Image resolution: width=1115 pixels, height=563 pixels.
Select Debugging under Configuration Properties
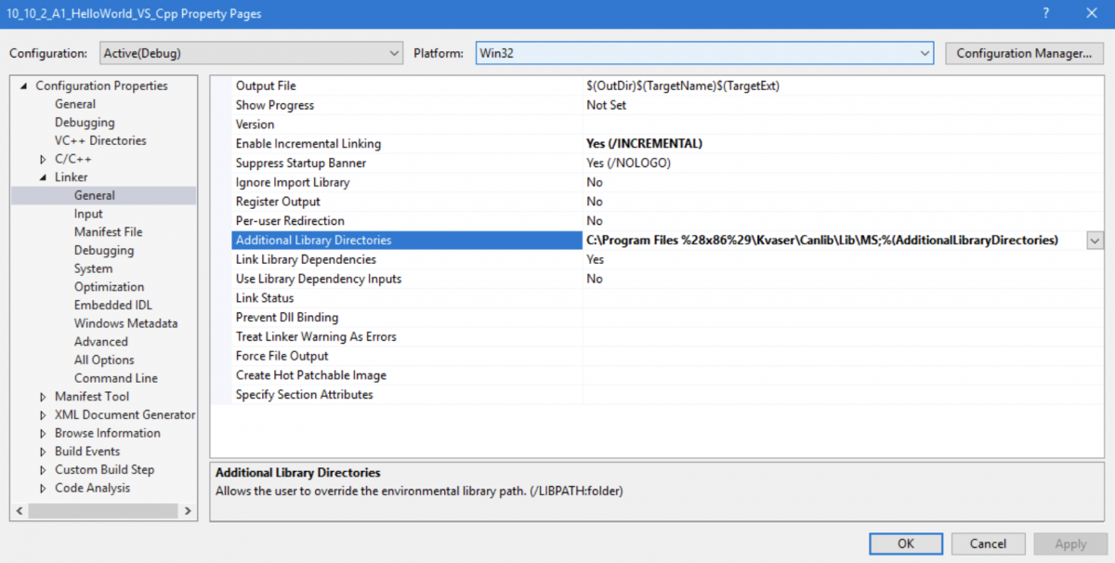coord(85,122)
